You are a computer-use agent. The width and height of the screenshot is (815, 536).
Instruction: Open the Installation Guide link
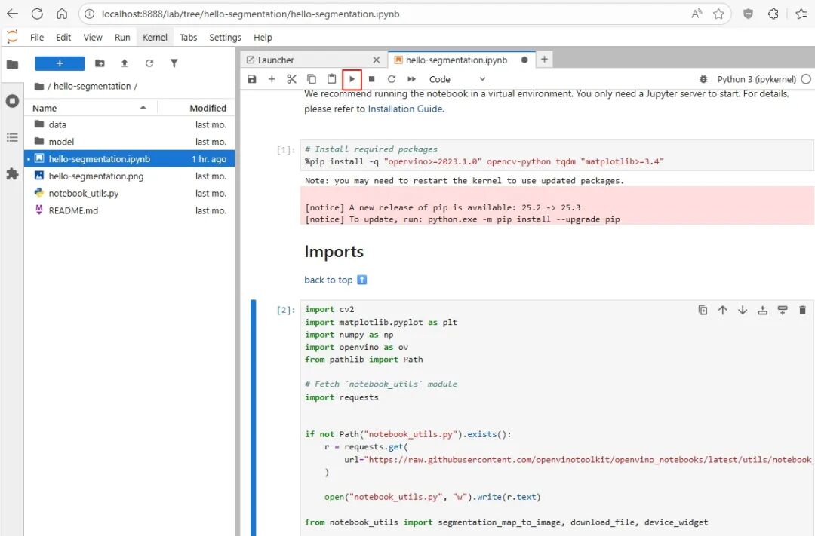pyautogui.click(x=405, y=109)
